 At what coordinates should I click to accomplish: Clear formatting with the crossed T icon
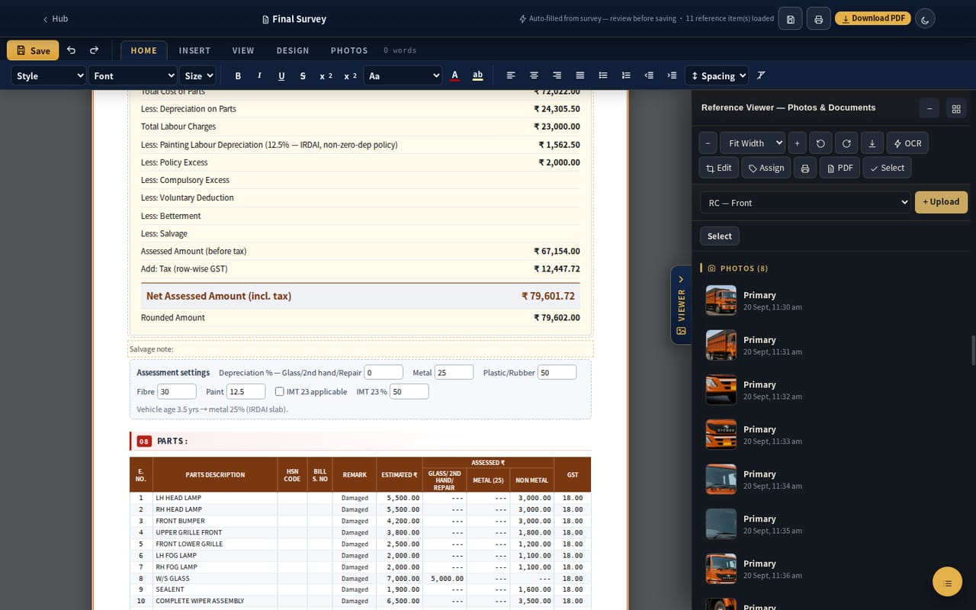pyautogui.click(x=761, y=75)
